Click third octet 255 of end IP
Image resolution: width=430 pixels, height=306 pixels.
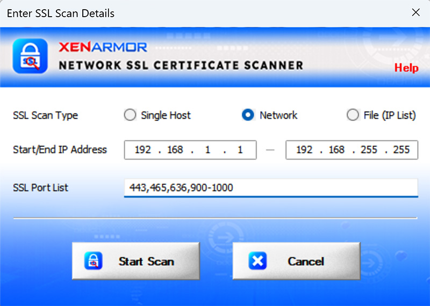tap(369, 150)
